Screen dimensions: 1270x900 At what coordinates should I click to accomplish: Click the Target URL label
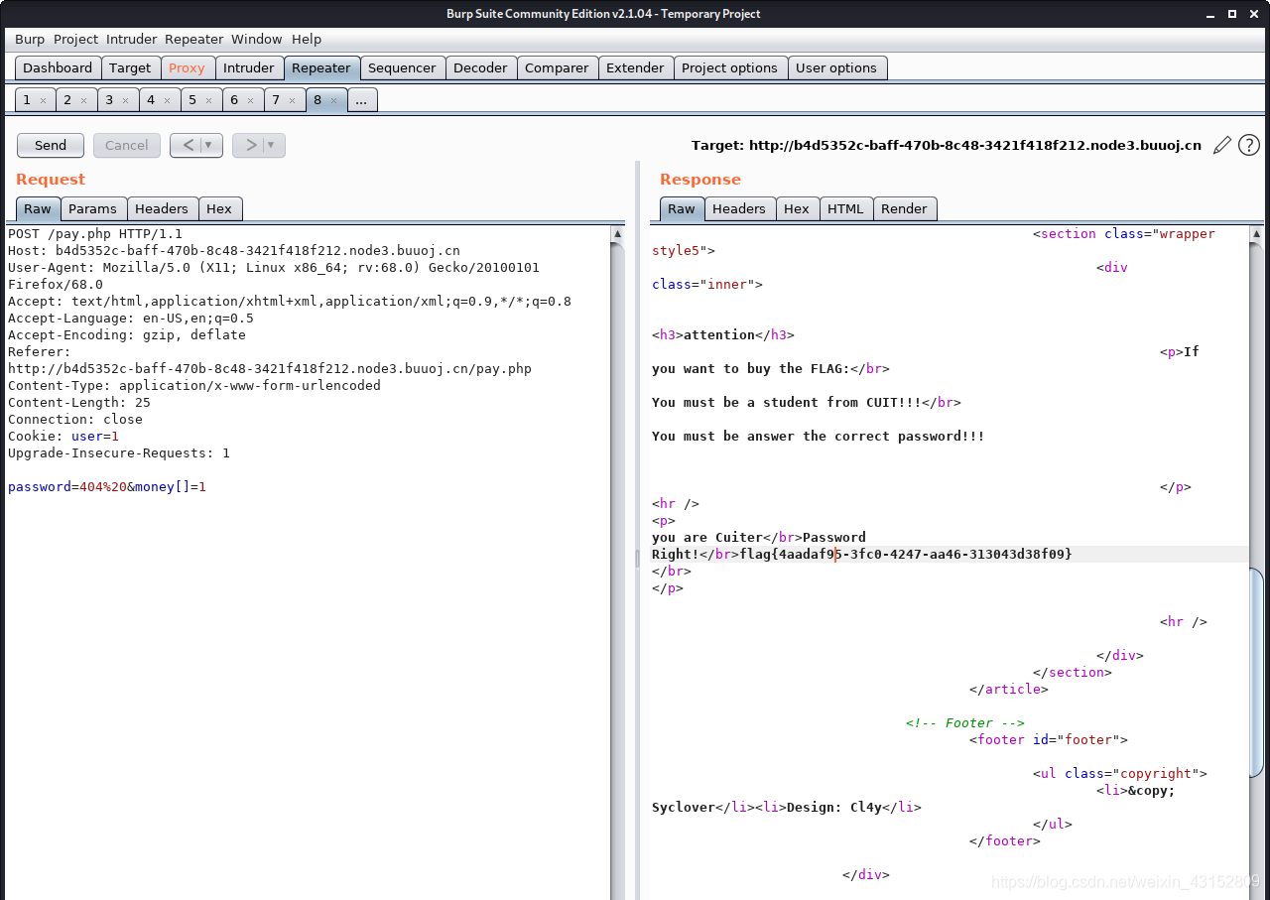tap(947, 145)
